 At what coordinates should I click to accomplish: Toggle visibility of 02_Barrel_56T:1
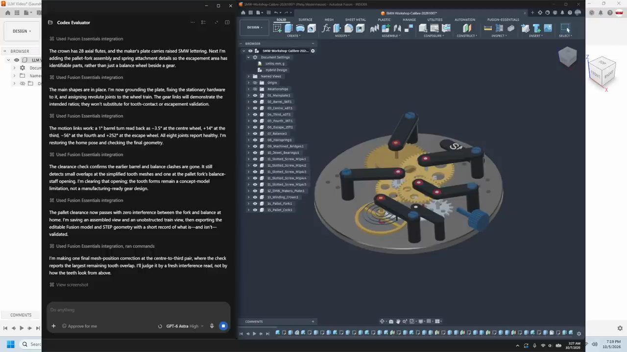tap(255, 102)
